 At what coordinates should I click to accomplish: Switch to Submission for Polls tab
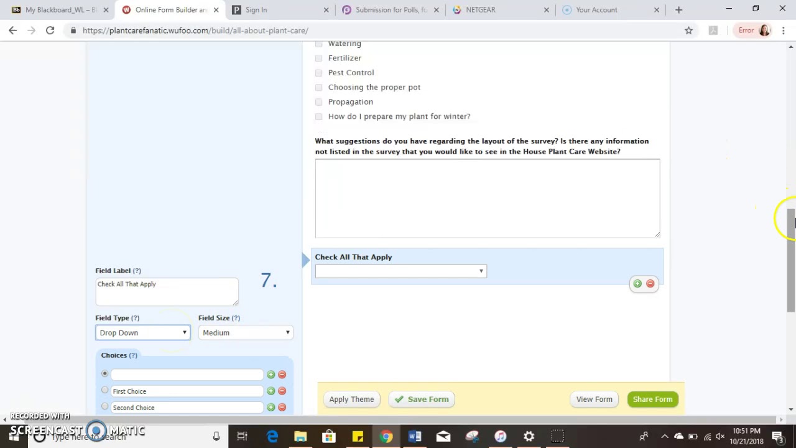point(391,10)
